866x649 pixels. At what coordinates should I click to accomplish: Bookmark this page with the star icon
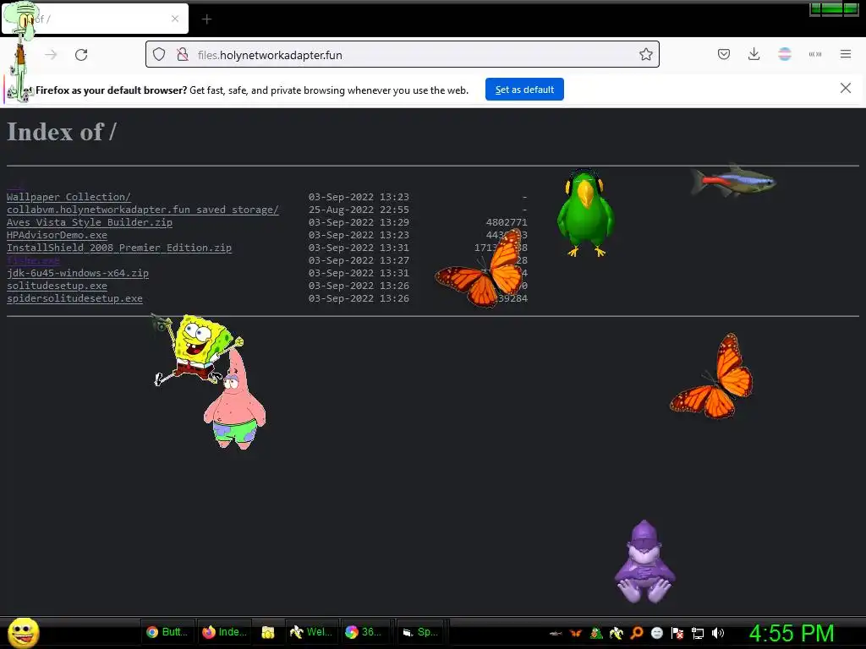coord(645,54)
